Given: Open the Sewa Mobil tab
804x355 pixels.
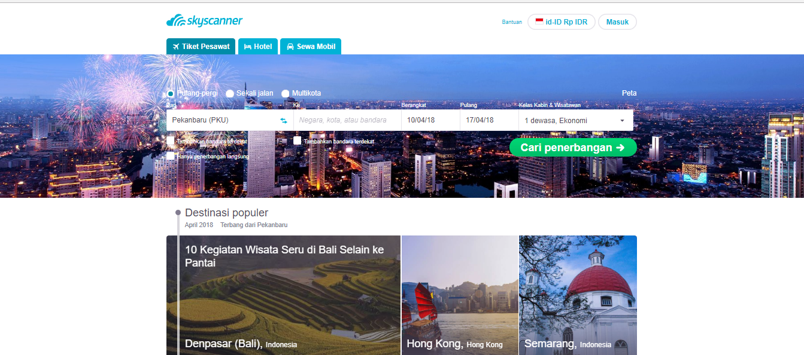Looking at the screenshot, I should point(311,47).
